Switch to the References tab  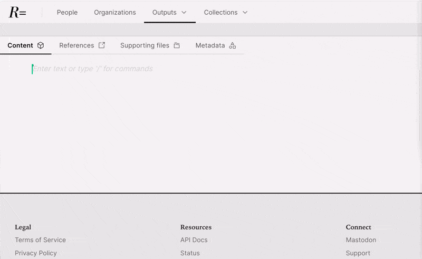76,45
